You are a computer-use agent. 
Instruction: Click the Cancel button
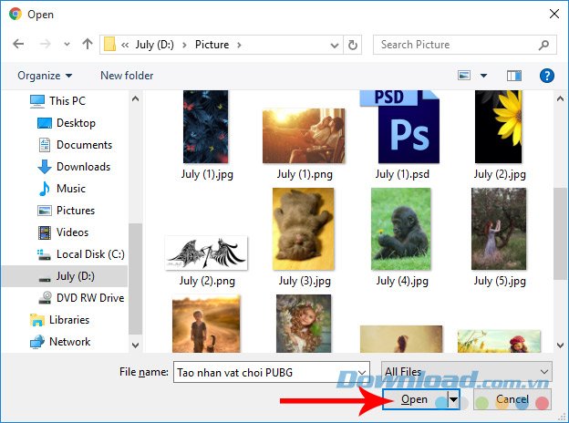(512, 399)
